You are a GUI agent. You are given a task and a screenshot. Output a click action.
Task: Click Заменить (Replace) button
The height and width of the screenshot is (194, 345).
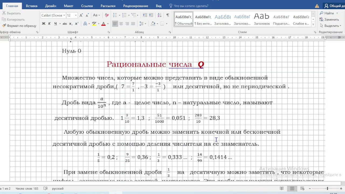[329, 19]
